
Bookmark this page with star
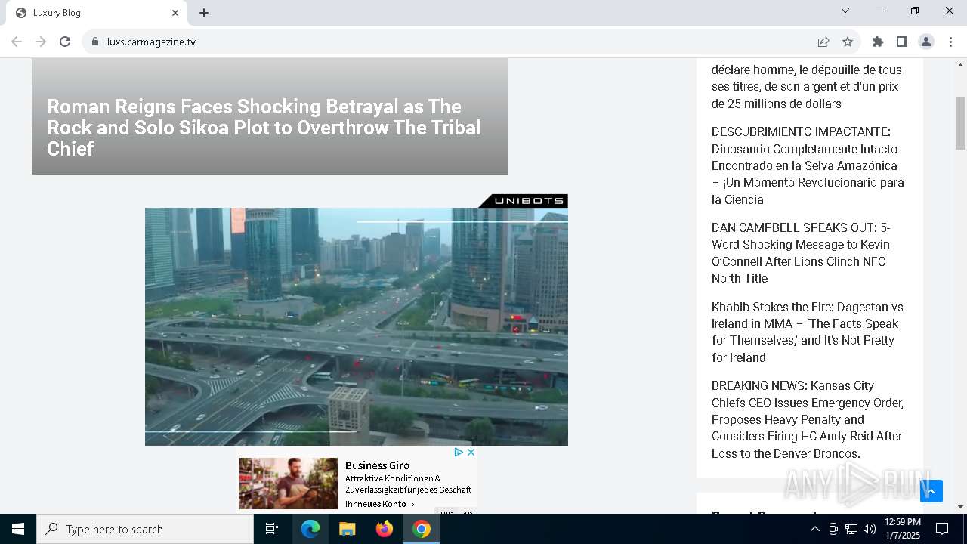pos(848,42)
